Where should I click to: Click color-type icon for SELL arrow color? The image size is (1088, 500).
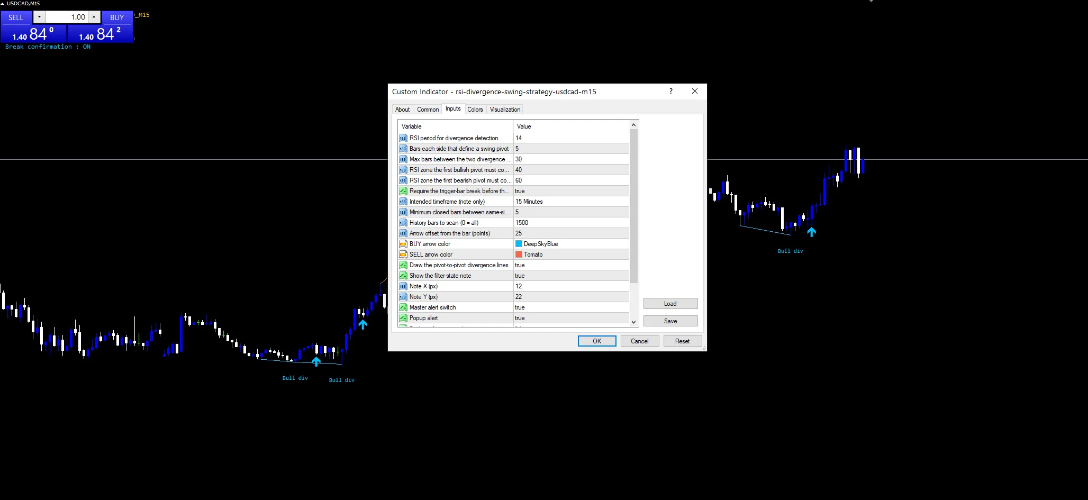403,254
